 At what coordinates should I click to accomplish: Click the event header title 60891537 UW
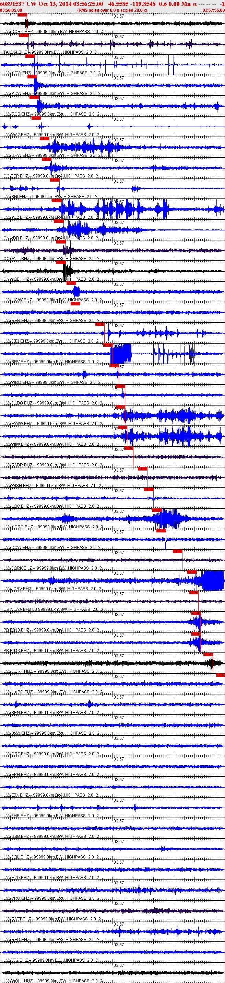point(18,4)
